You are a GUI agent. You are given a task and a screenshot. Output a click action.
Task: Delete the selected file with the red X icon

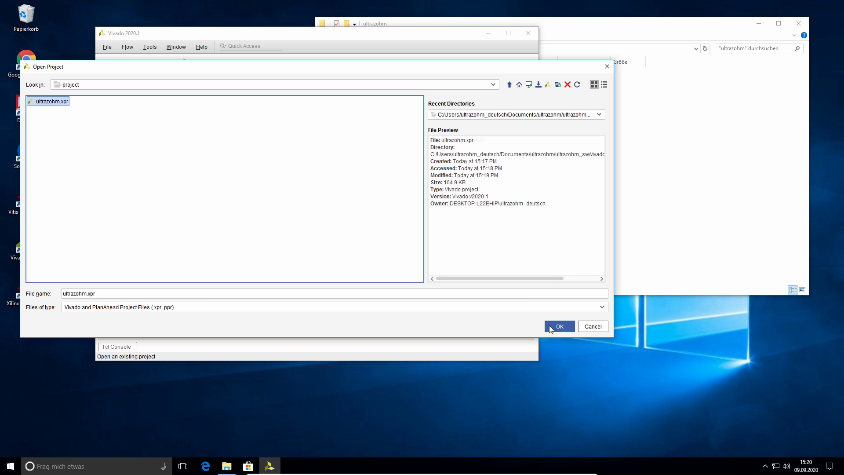coord(568,84)
